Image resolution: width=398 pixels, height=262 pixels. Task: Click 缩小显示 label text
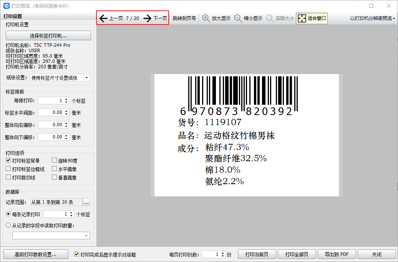point(253,18)
